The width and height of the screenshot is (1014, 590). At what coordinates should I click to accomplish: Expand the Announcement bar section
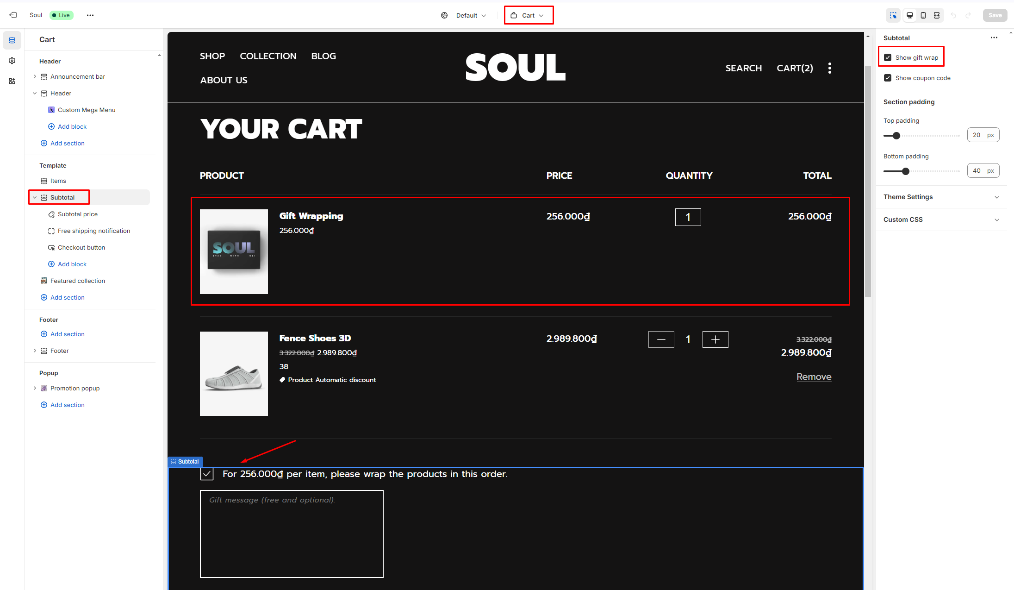pos(35,76)
